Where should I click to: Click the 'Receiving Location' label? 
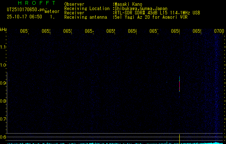click(x=87, y=9)
